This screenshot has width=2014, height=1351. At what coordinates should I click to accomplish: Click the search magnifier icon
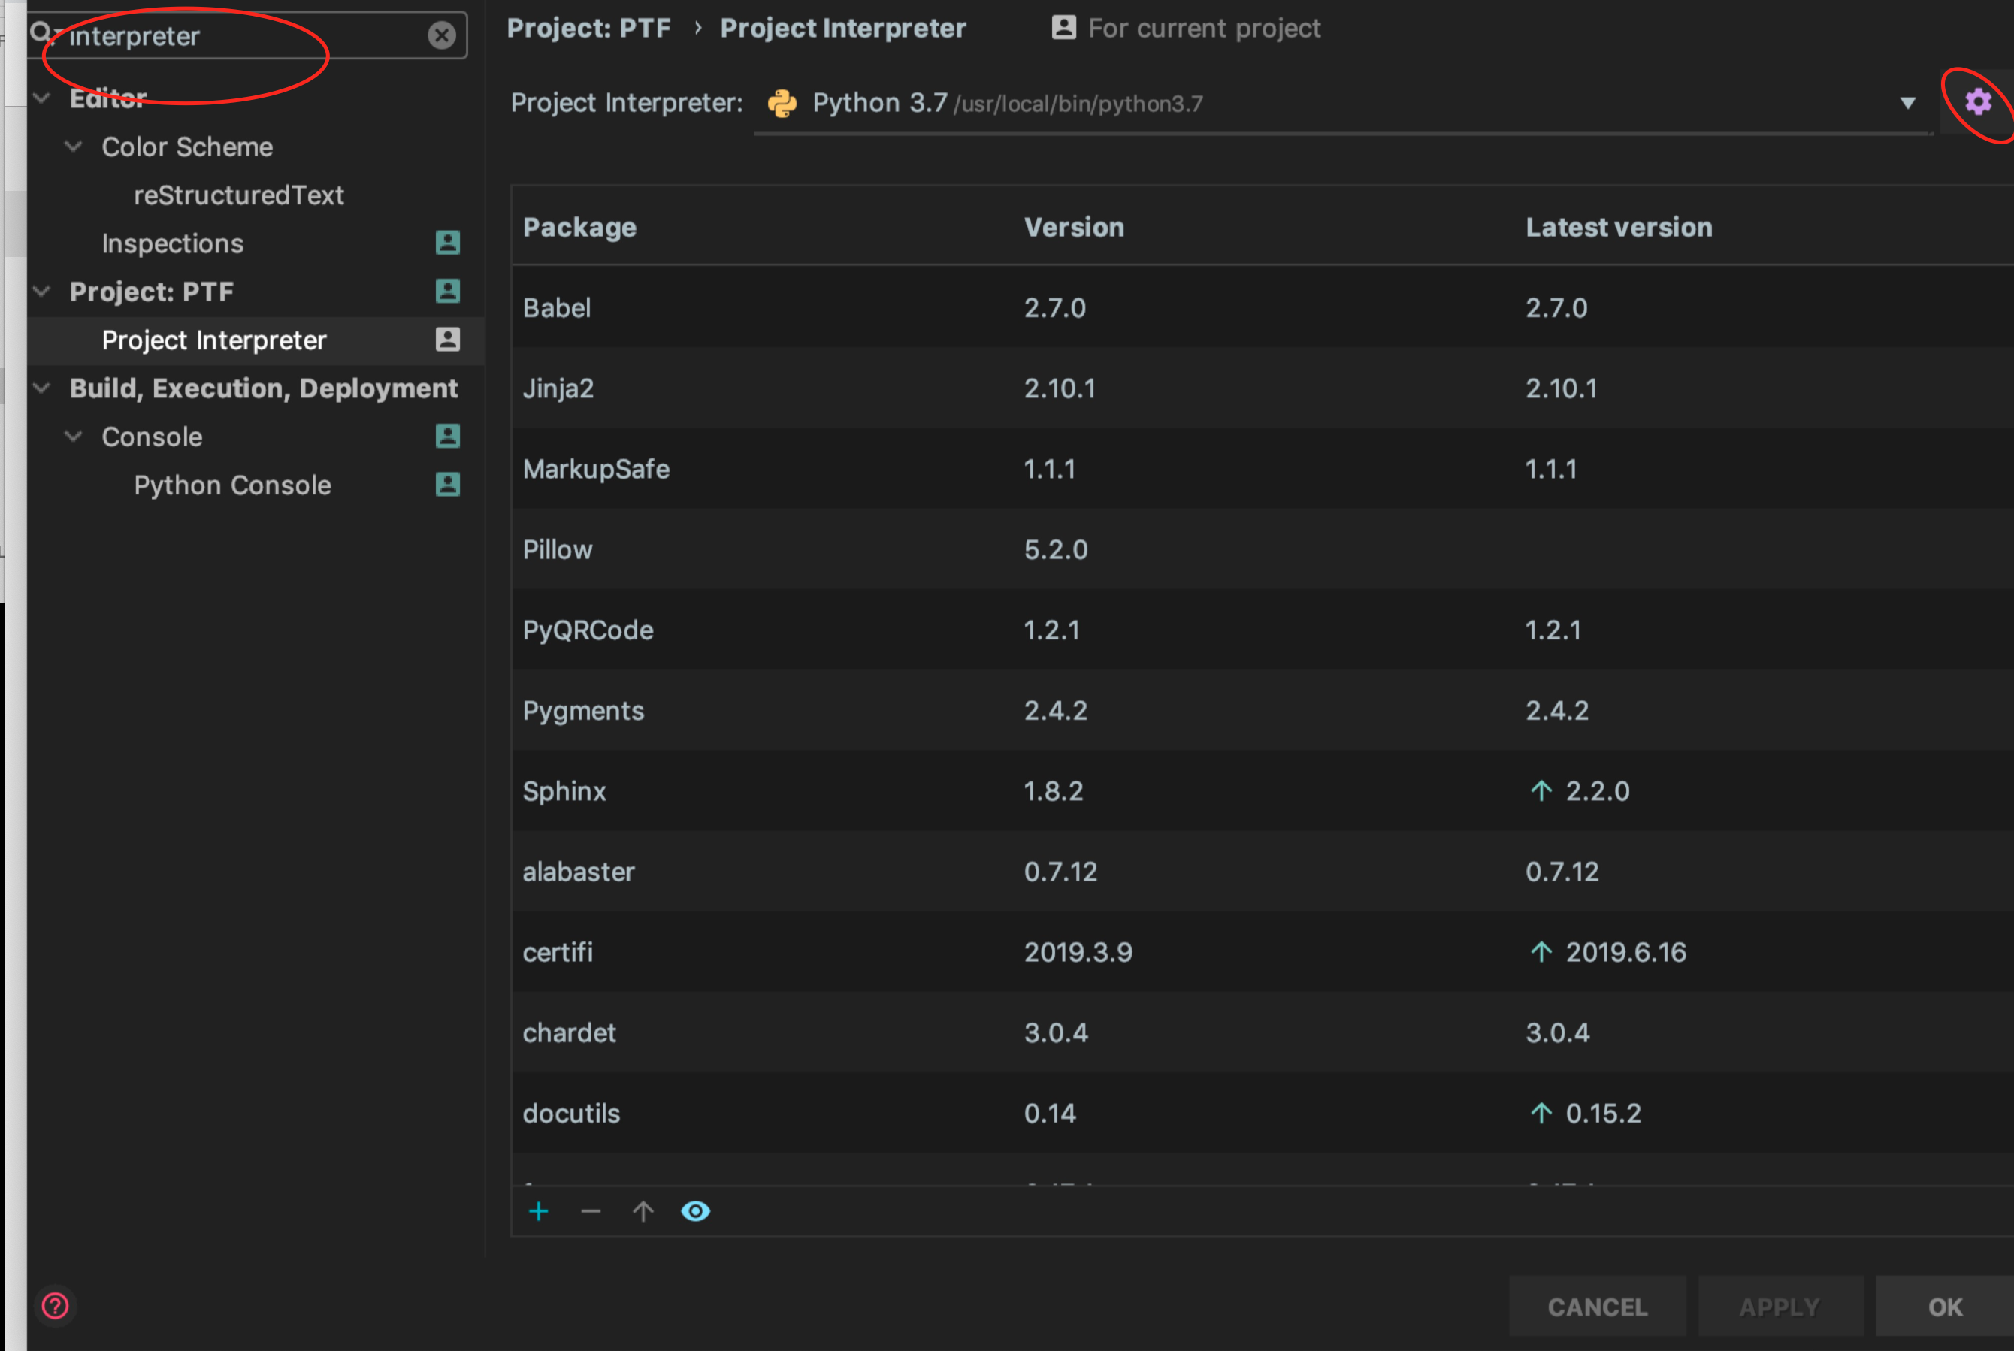pos(40,34)
